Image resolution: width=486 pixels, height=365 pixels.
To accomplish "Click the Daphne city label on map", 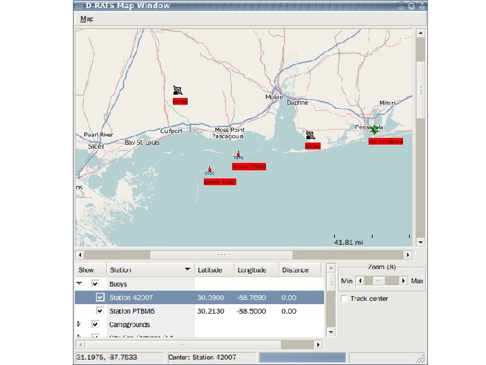I will coord(297,103).
